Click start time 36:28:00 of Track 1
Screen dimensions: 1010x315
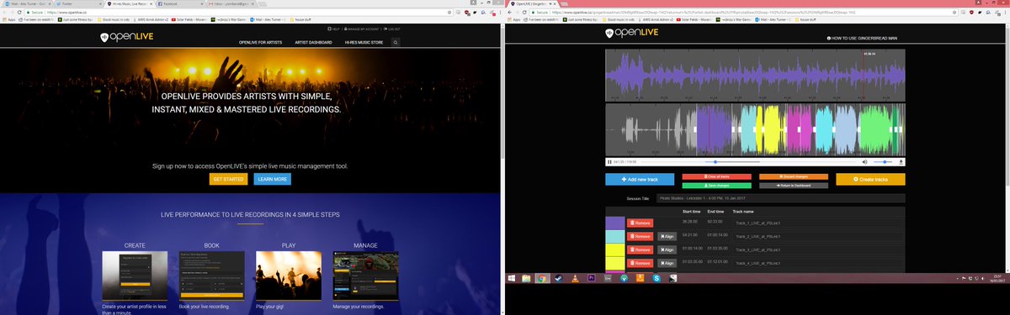(x=691, y=223)
